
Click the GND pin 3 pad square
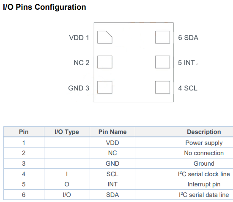(105, 87)
